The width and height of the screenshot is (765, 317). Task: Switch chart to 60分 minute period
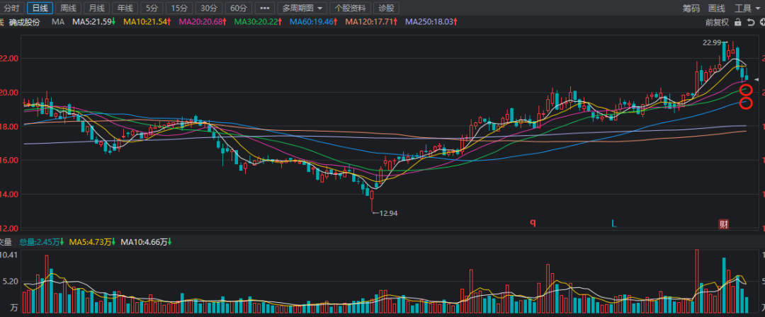coord(237,8)
